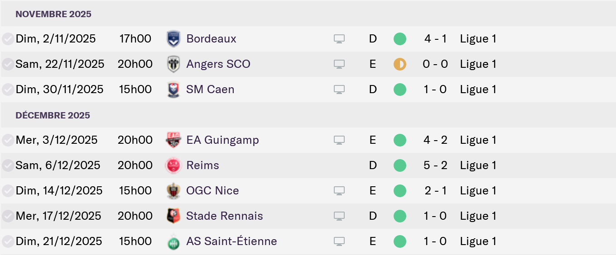Click TV broadcast icon for Bordeaux match
The height and width of the screenshot is (255, 616).
pyautogui.click(x=339, y=39)
